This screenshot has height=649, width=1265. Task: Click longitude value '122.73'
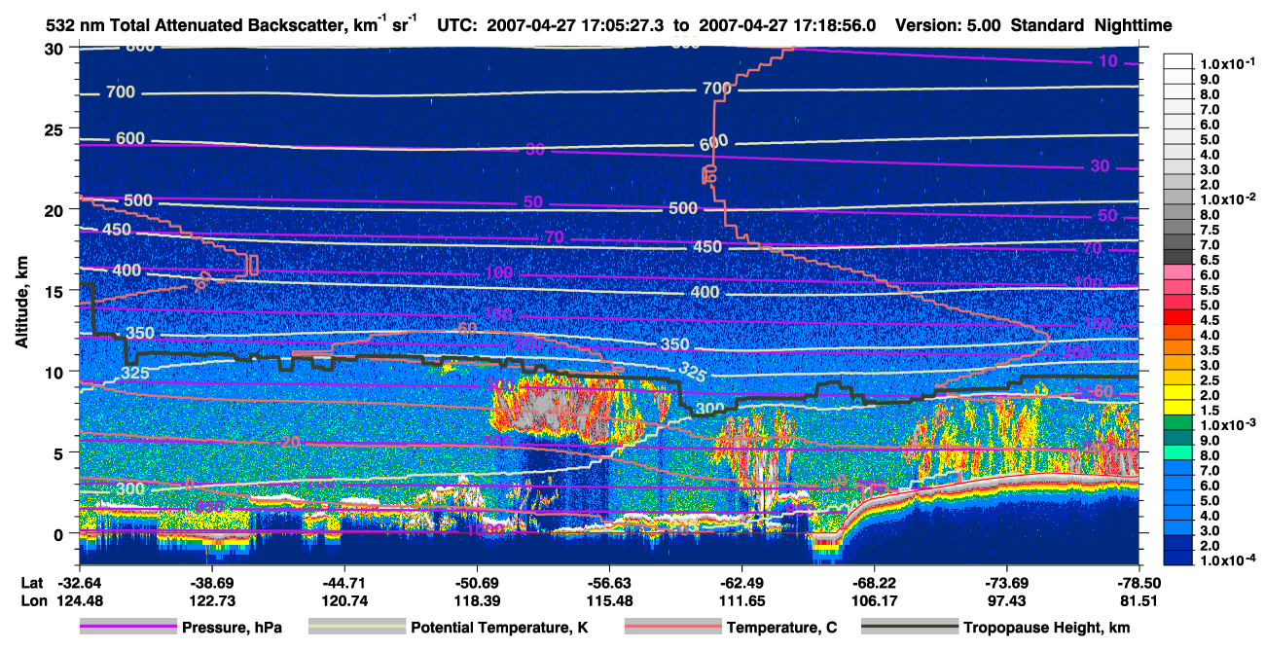tap(211, 600)
